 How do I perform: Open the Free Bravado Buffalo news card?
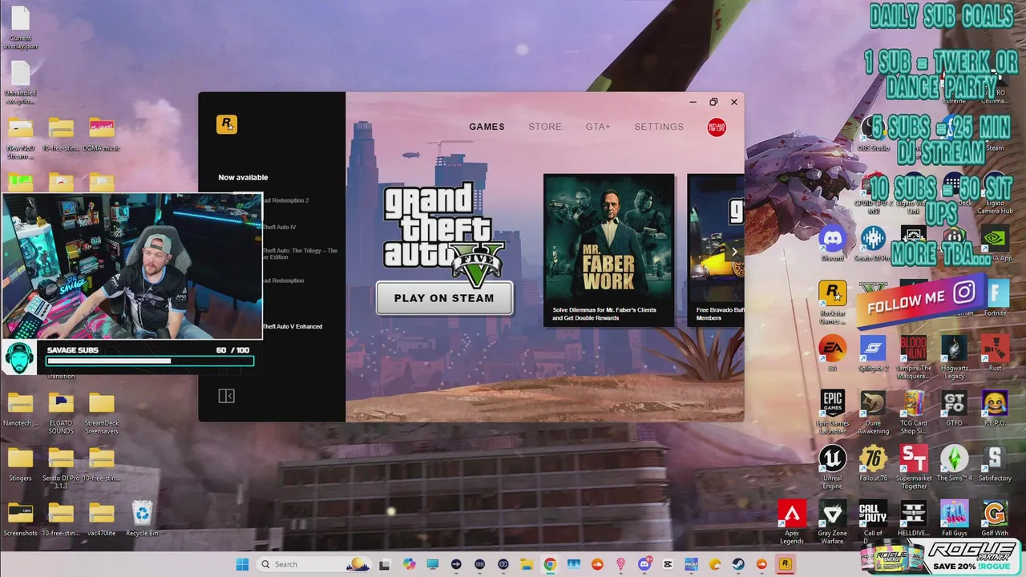click(x=716, y=250)
